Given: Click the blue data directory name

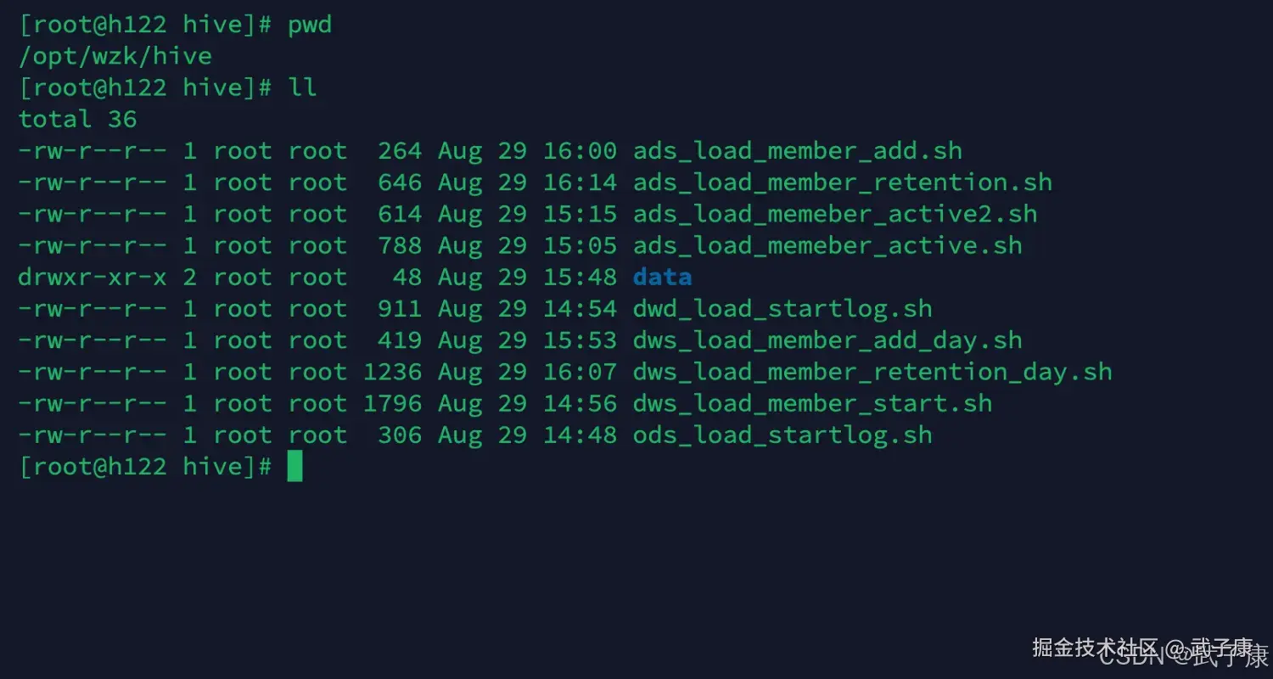Looking at the screenshot, I should (662, 278).
